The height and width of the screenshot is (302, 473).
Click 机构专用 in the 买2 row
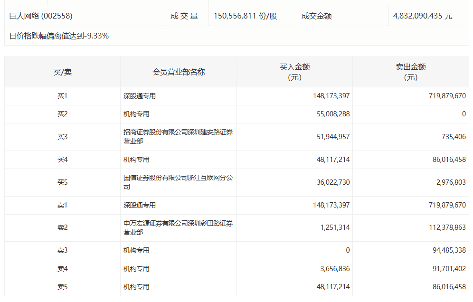[x=133, y=114]
